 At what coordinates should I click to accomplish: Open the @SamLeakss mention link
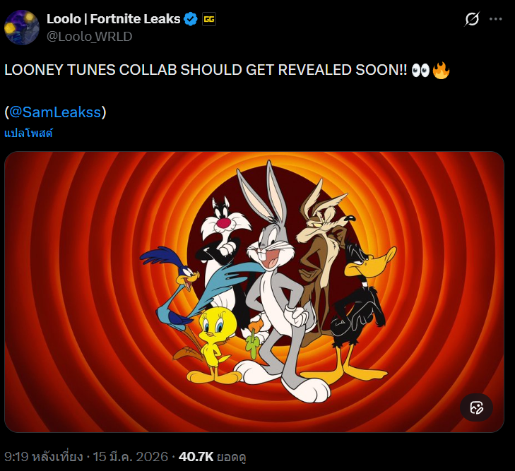(55, 112)
